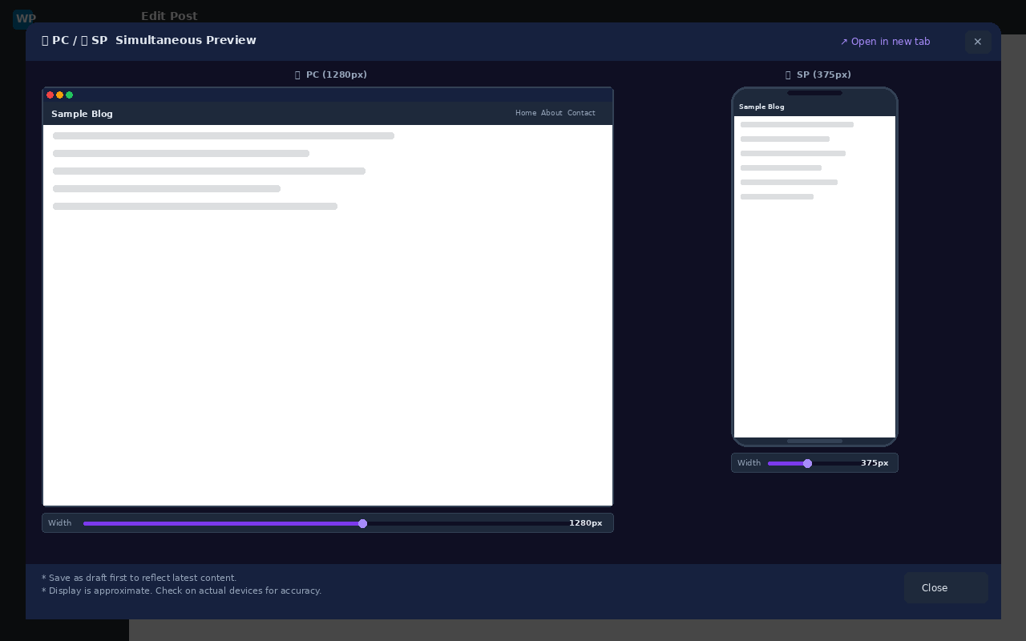Click the green traffic-light dot on the browser mockup
Screen dimensions: 1026x641
[x=70, y=95]
